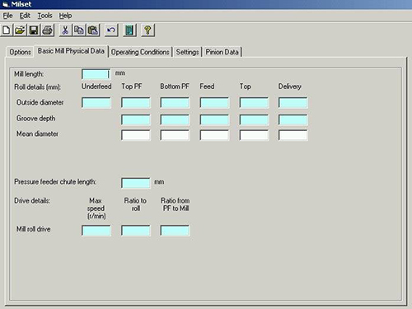Click the Mill roll drive Ratio to roll field
Screen dimensions: 412x309
click(x=136, y=231)
